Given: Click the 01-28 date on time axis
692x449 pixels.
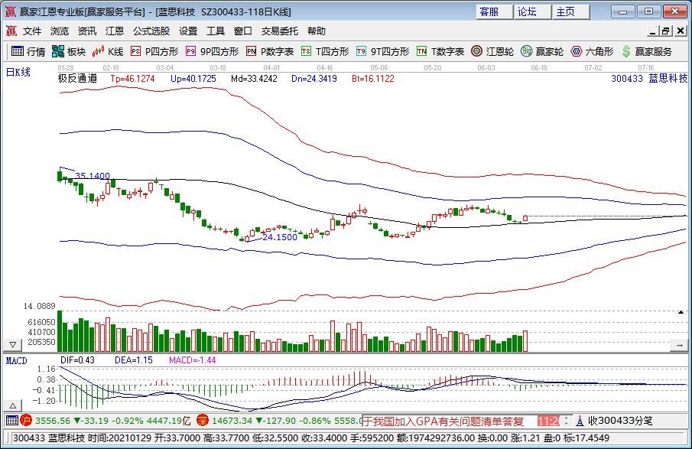Looking at the screenshot, I should (x=66, y=67).
